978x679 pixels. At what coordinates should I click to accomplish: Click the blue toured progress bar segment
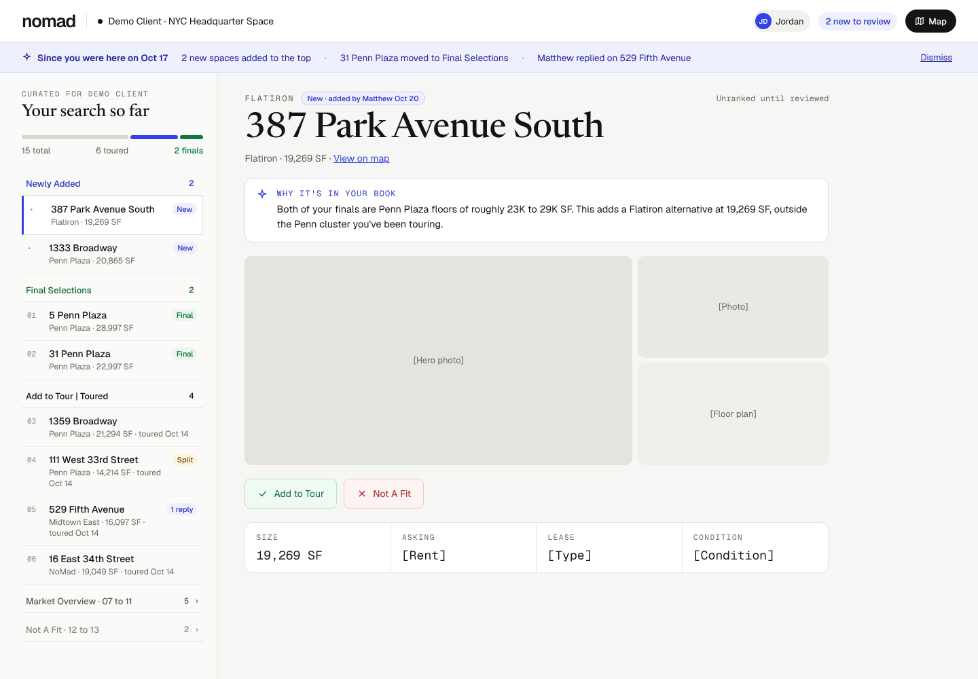click(x=154, y=137)
